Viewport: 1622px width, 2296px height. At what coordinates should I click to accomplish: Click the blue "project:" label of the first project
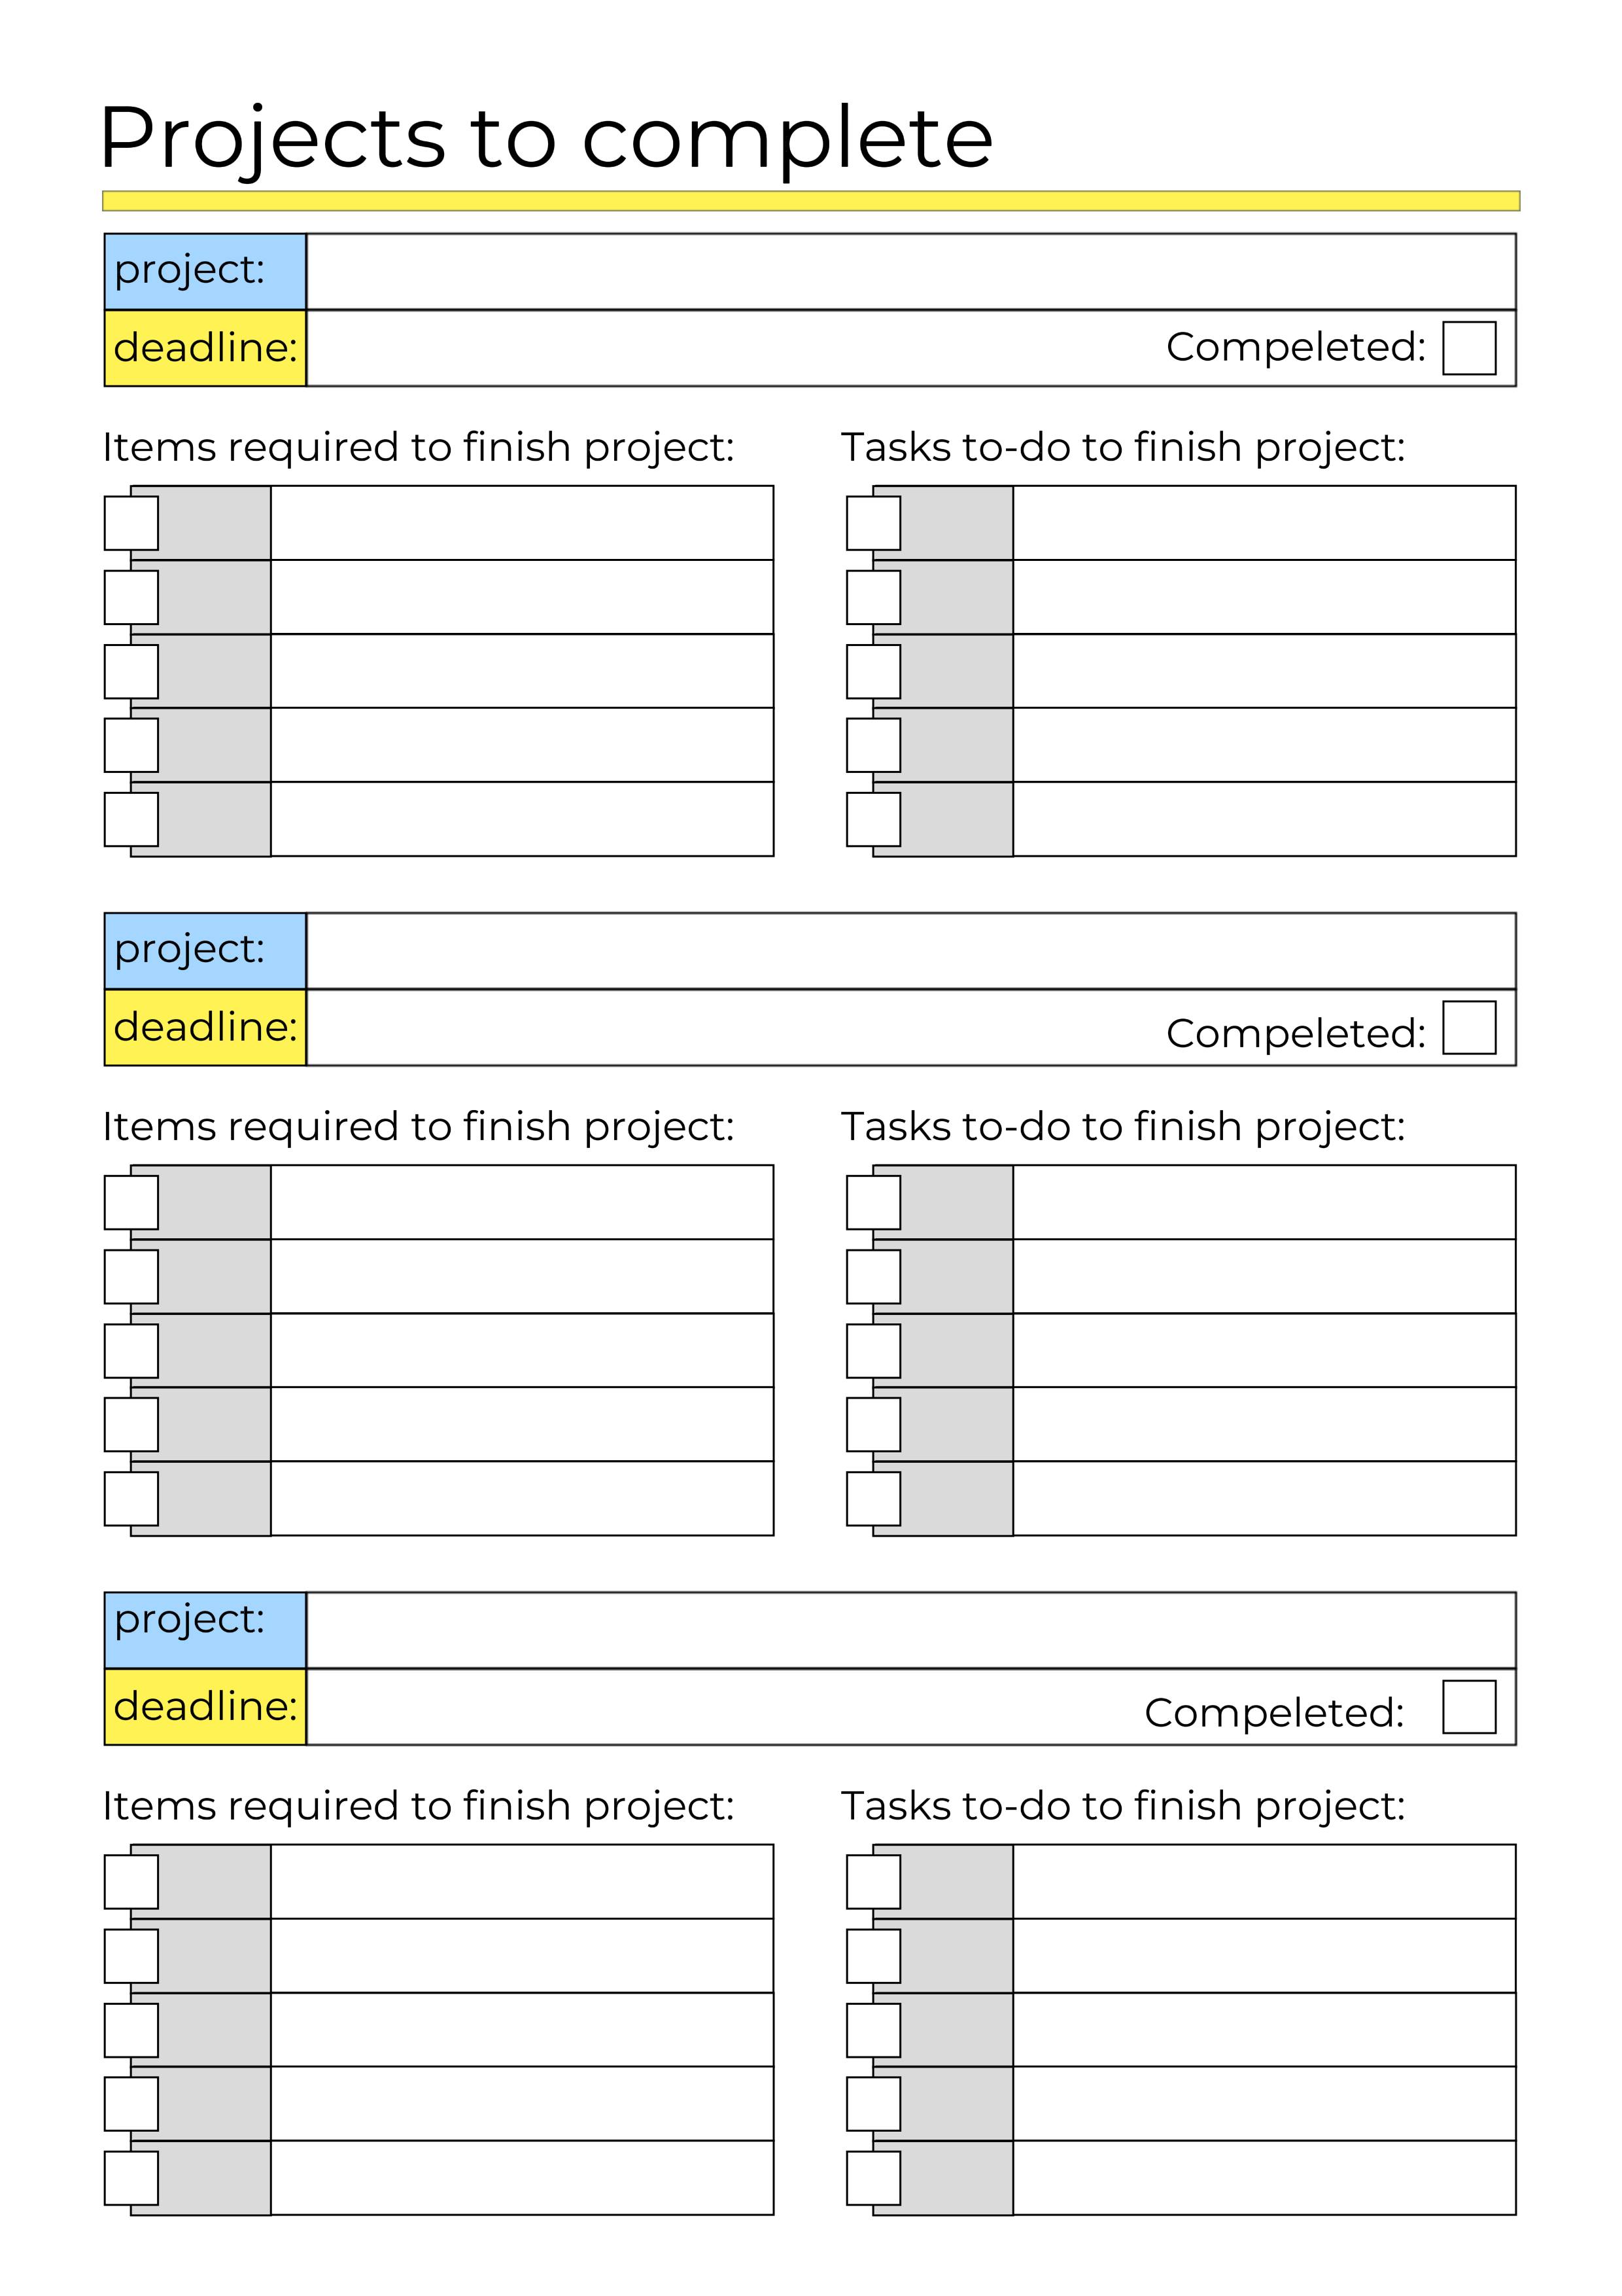click(x=205, y=272)
